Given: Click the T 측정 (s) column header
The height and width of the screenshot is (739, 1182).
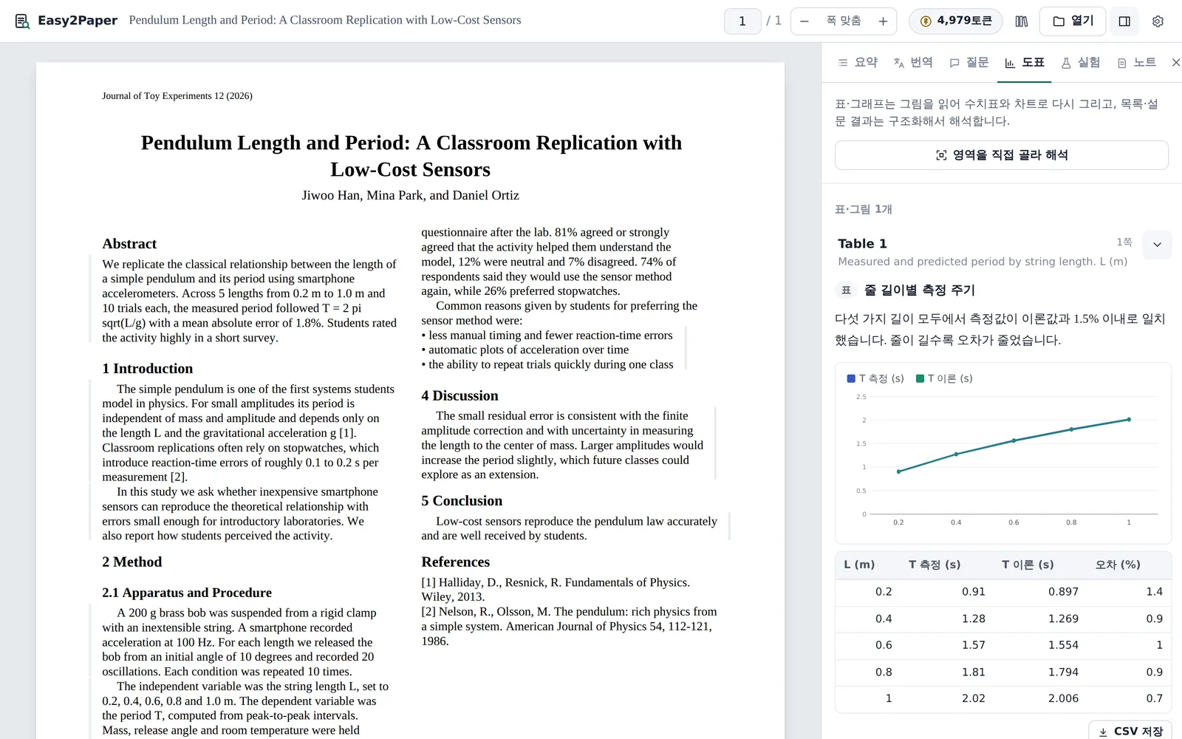Looking at the screenshot, I should coord(935,565).
